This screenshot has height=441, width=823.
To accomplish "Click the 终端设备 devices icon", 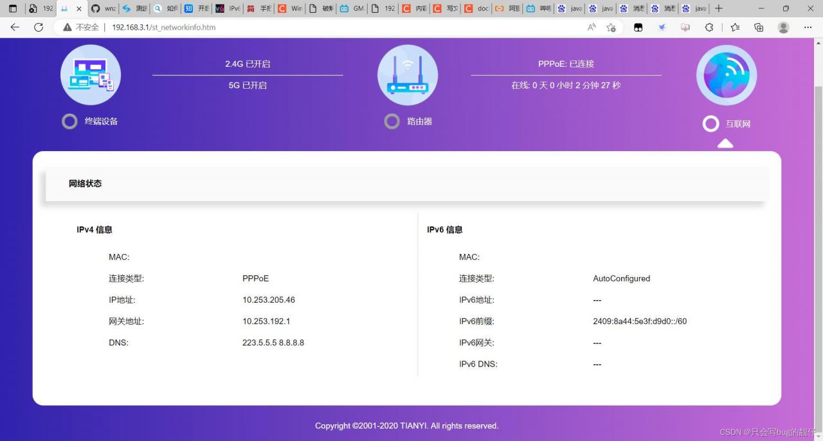I will 90,75.
